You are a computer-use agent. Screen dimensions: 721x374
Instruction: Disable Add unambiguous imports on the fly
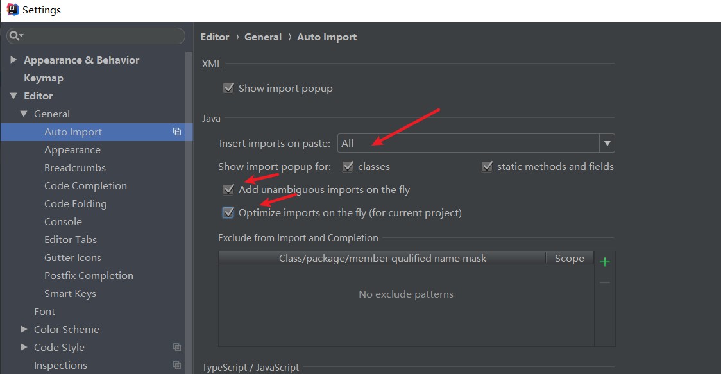[228, 190]
